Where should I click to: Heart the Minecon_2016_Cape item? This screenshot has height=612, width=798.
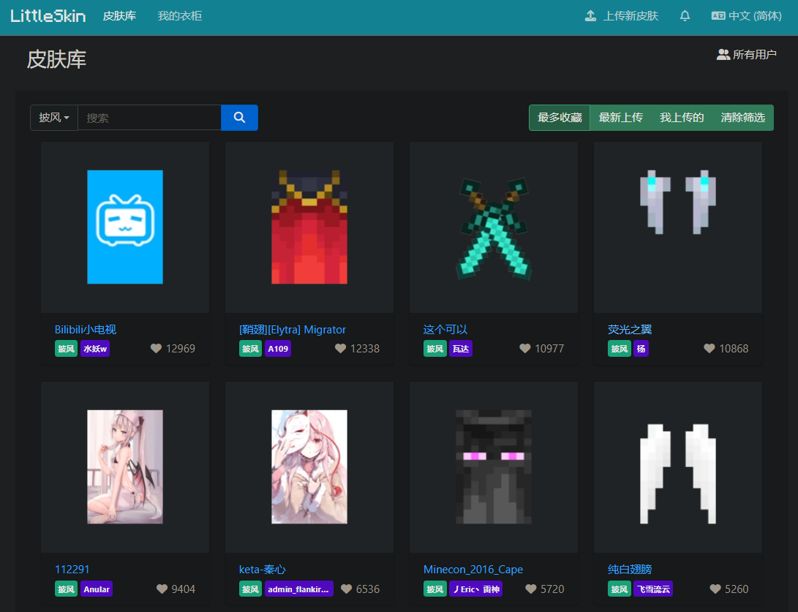530,589
